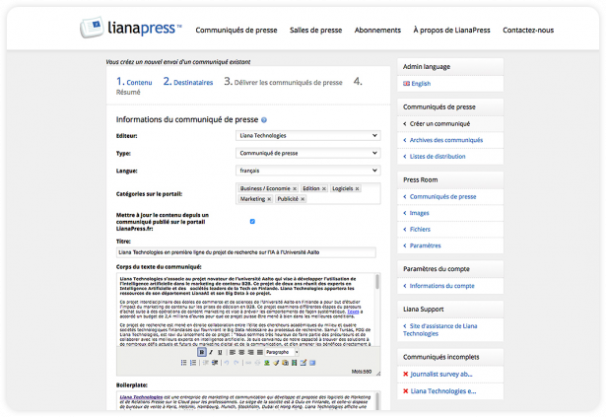Go to step 1 Contenu
This screenshot has width=606, height=417.
tap(134, 82)
